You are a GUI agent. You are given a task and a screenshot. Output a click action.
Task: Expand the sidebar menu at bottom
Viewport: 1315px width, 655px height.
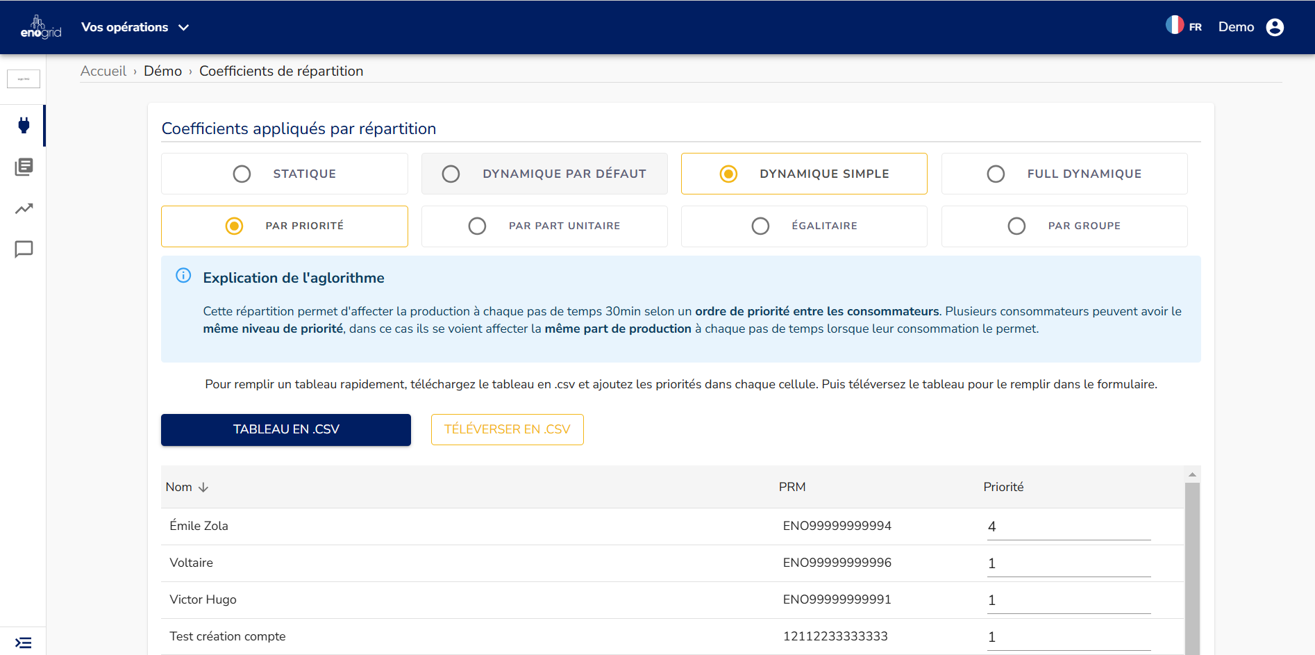(x=24, y=642)
